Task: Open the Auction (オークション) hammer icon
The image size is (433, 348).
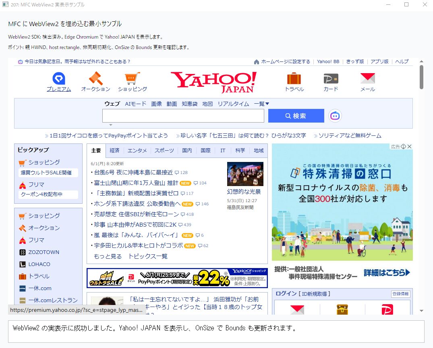Action: coord(95,78)
